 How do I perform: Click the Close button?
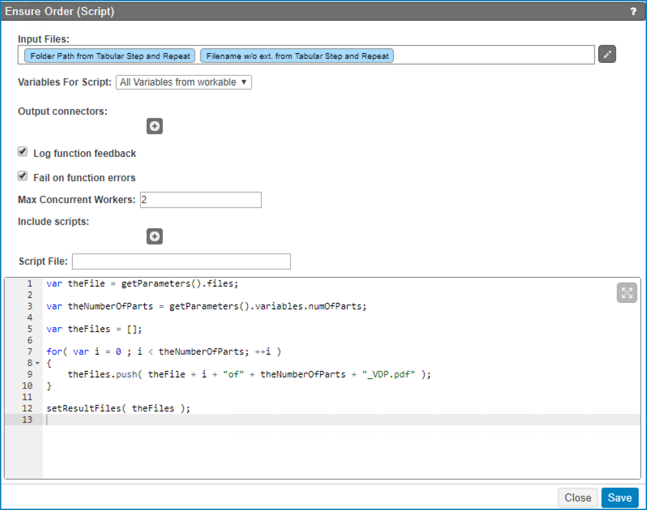tap(578, 498)
